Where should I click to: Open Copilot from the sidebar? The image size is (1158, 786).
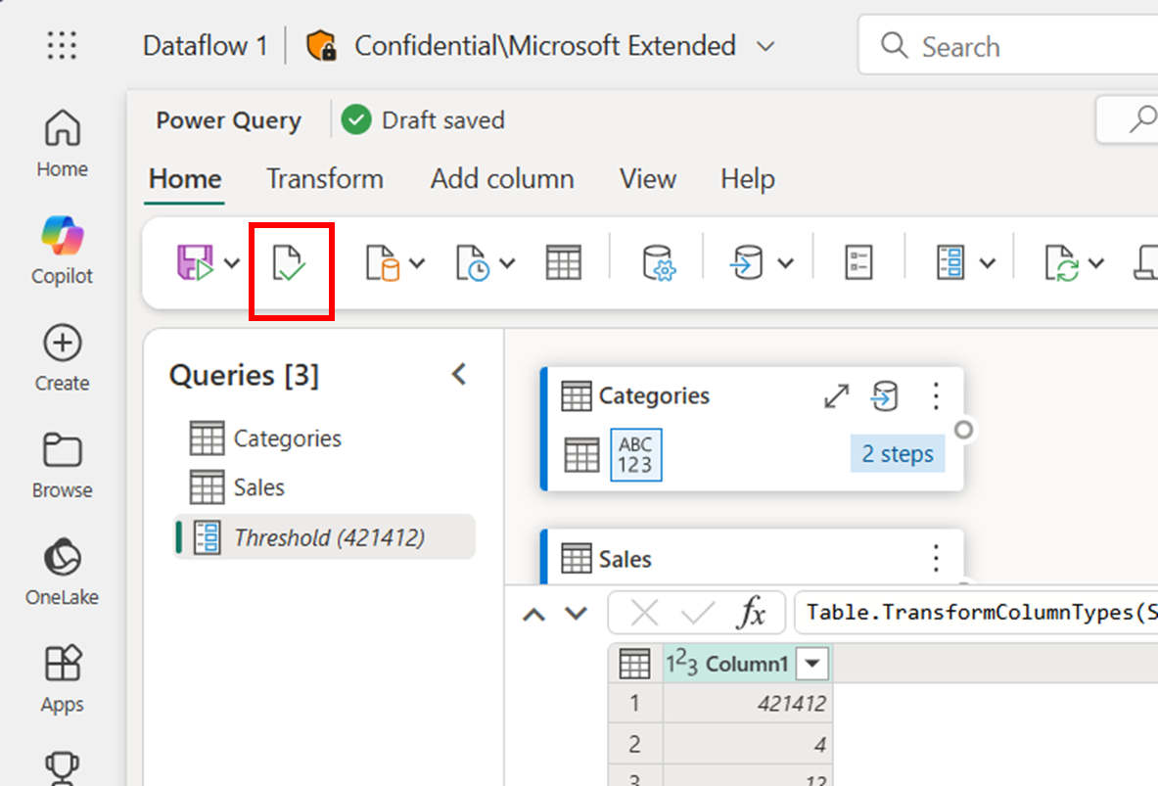coord(62,251)
